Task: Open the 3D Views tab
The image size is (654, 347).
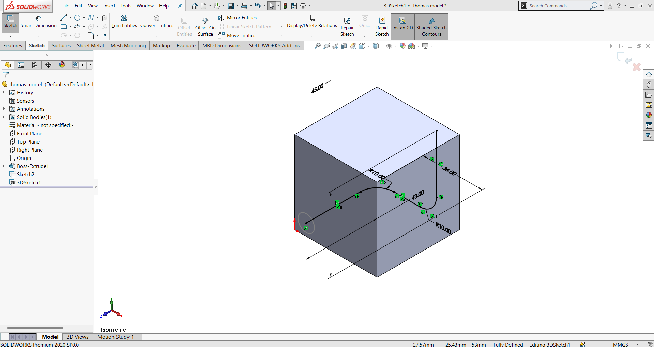Action: coord(77,337)
